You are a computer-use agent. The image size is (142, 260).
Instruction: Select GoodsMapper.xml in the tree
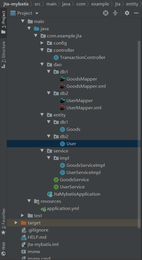[86, 86]
